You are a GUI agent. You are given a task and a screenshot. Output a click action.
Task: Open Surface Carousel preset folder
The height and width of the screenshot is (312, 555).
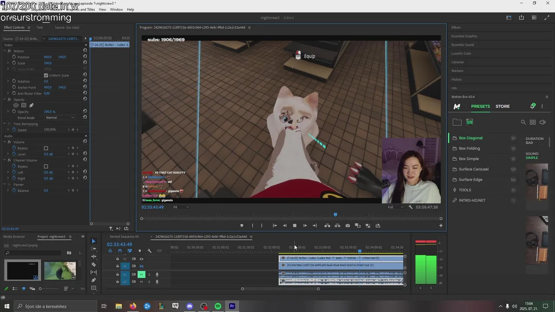(x=473, y=169)
